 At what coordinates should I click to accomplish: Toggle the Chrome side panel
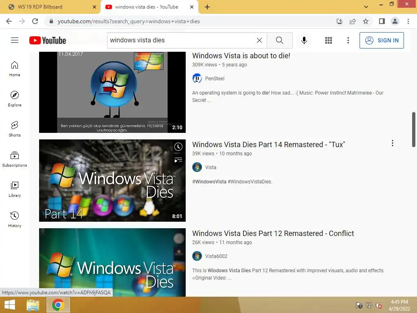click(382, 21)
